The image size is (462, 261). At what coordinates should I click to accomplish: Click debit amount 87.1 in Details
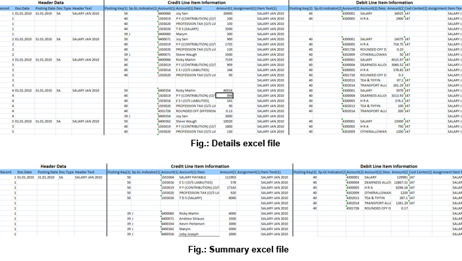pos(400,80)
